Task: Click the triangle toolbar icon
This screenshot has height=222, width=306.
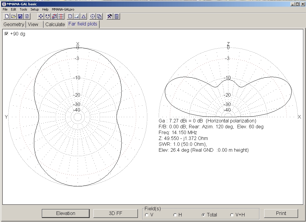Action: coord(83,16)
